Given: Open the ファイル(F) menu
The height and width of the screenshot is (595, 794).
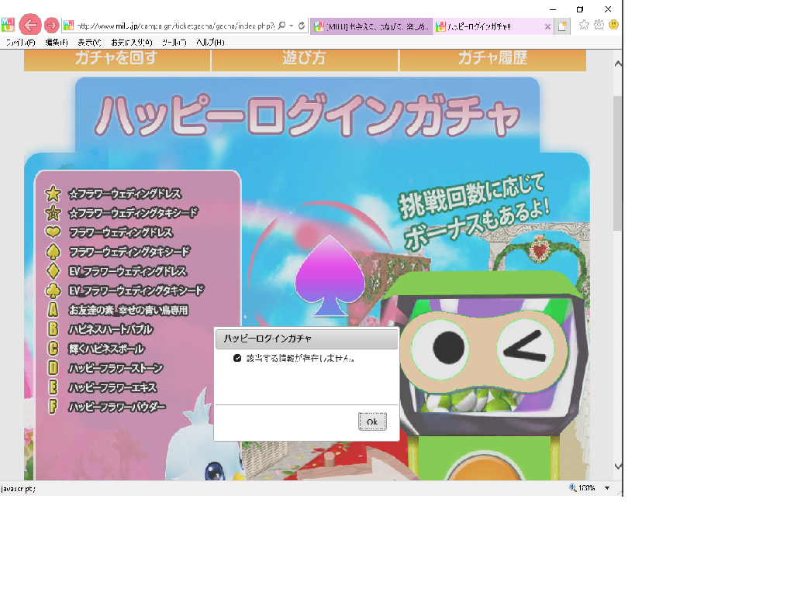Looking at the screenshot, I should pos(20,42).
